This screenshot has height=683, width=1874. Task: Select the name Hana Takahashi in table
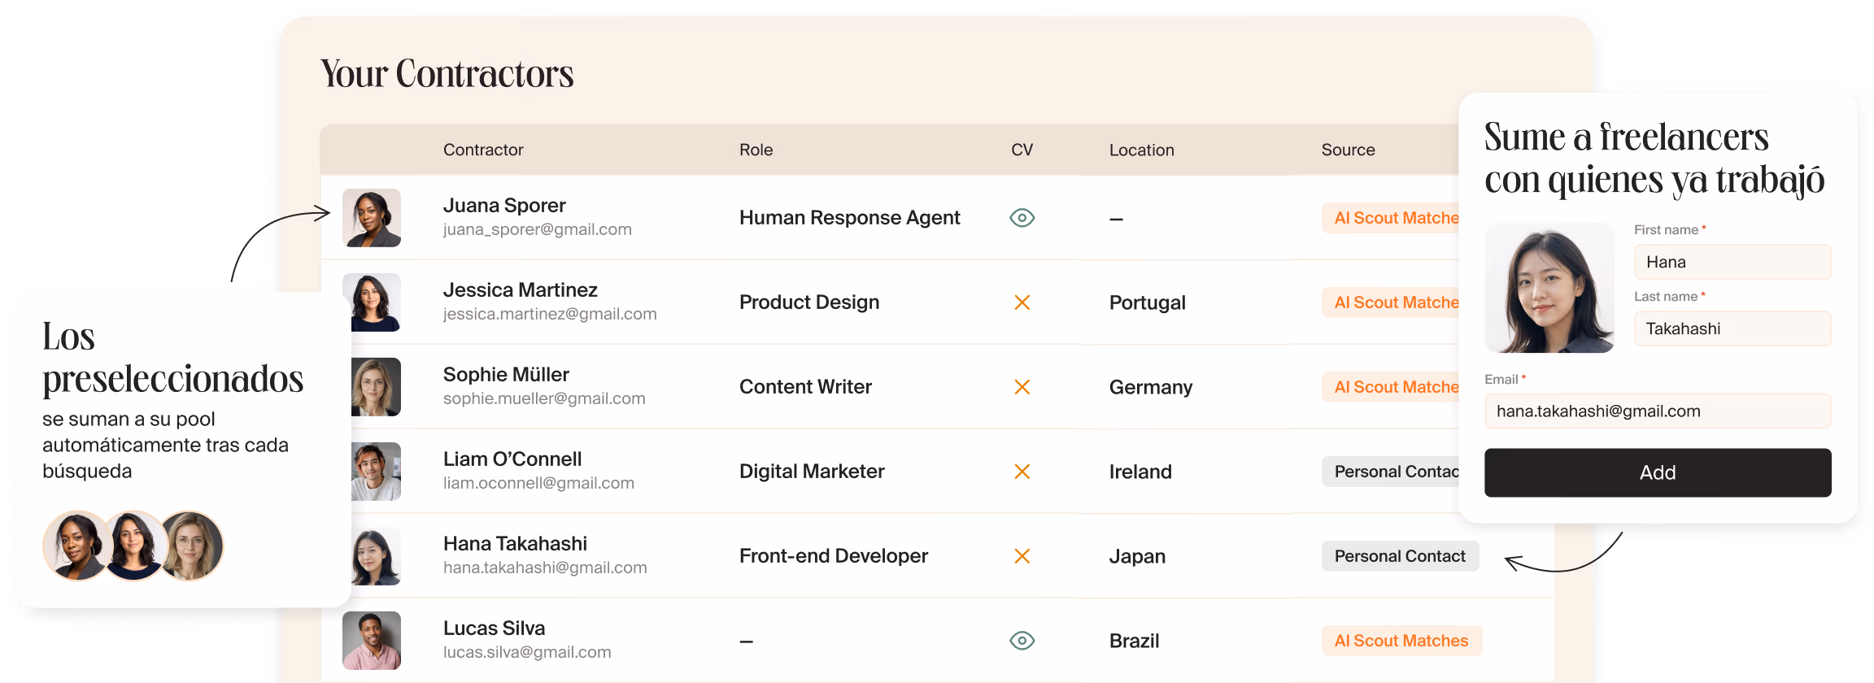coord(515,544)
